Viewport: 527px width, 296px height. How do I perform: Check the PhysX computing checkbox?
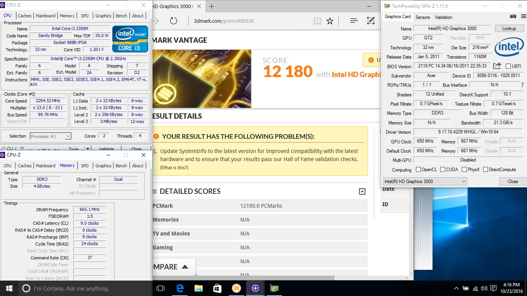(464, 170)
